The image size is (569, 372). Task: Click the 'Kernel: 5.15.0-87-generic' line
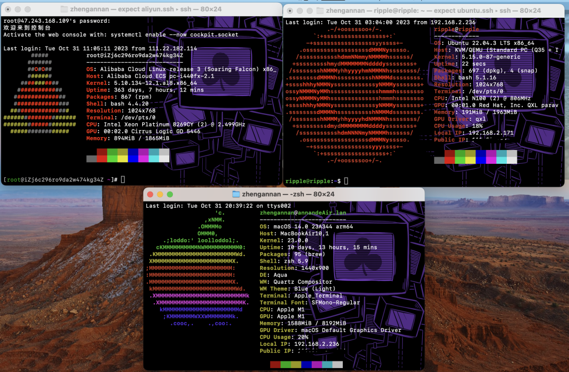click(x=477, y=57)
